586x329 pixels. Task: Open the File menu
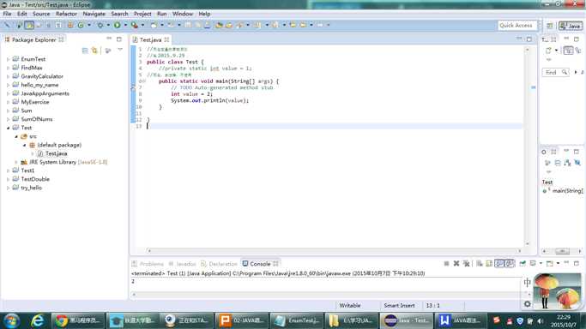click(x=7, y=14)
